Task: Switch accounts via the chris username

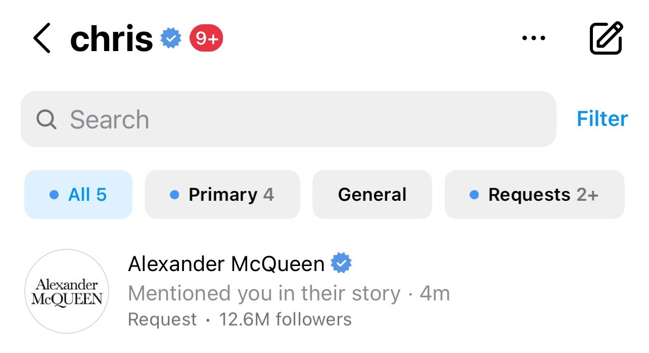Action: click(111, 38)
